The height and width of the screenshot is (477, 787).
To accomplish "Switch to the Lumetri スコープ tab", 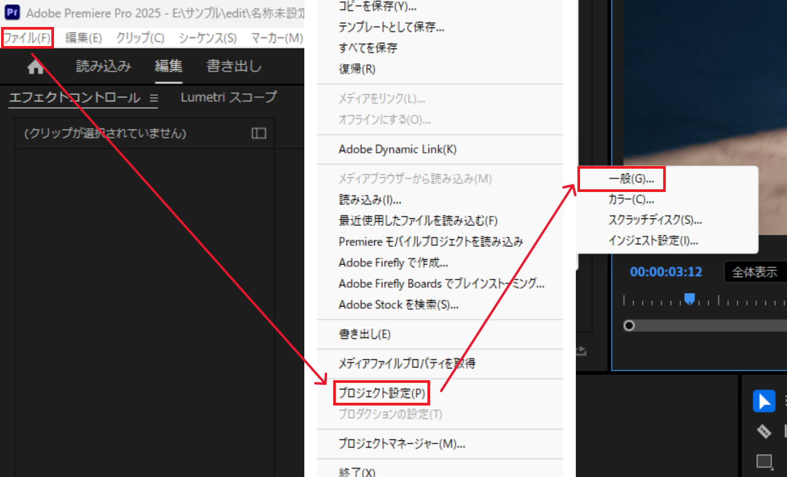I will [228, 97].
